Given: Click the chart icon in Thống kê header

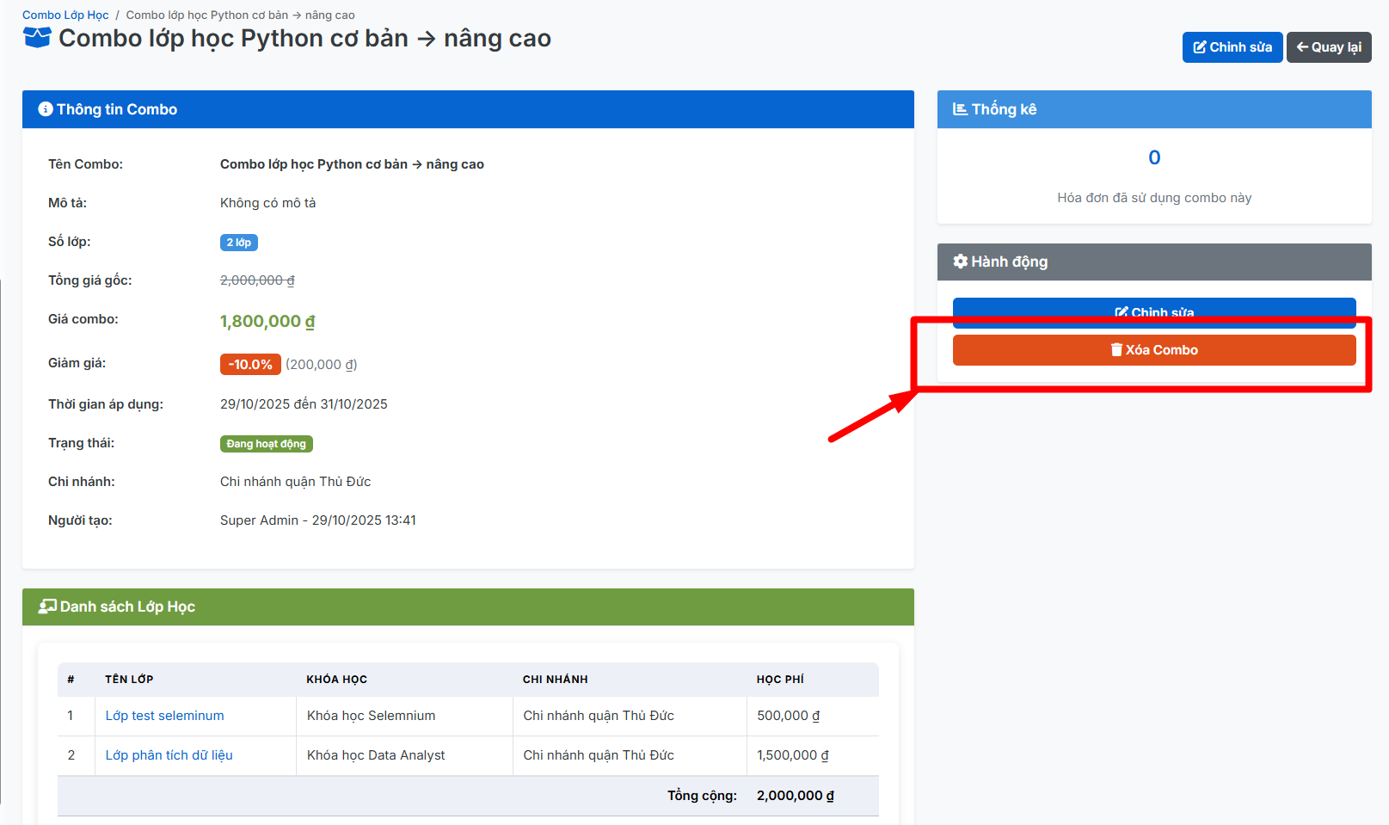Looking at the screenshot, I should 960,109.
